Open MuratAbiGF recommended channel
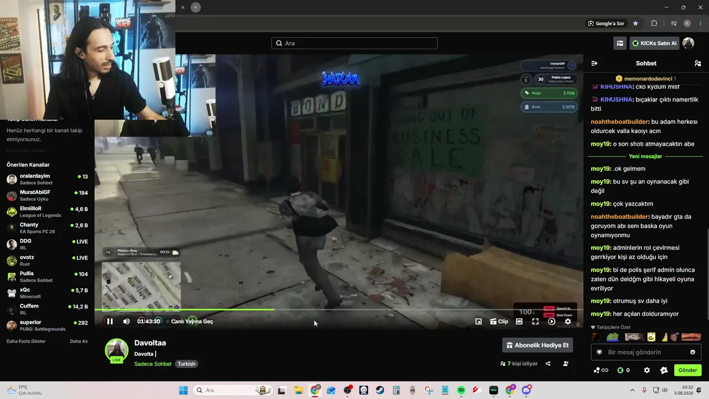This screenshot has height=399, width=709. tap(47, 196)
